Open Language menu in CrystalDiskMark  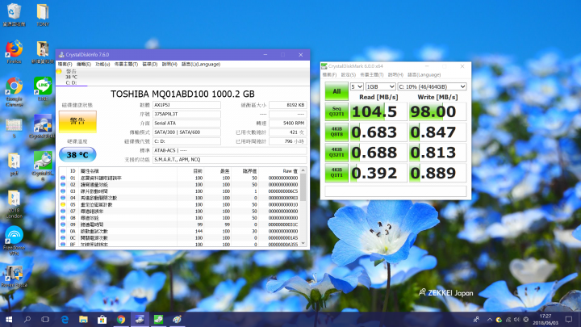[424, 75]
